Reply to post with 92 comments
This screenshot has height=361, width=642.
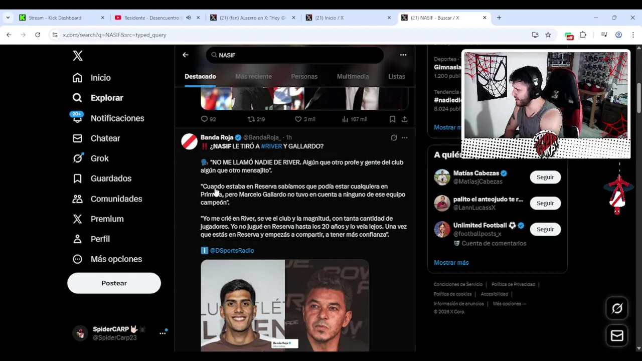click(208, 119)
